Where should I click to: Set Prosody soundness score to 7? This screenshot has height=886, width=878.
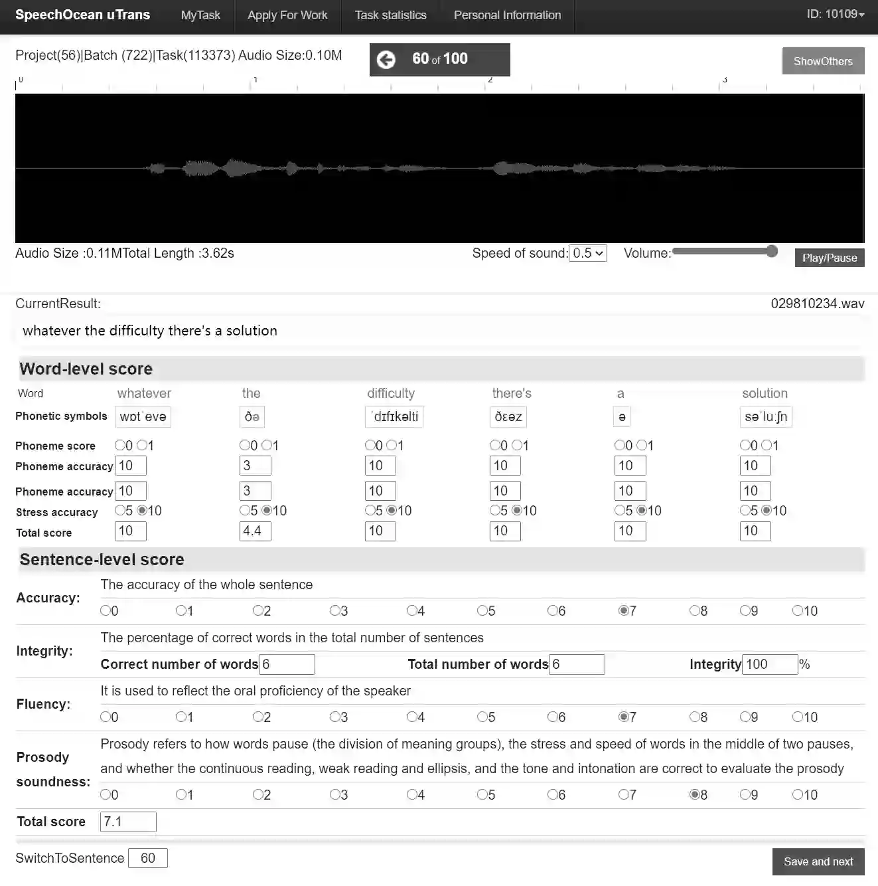tap(623, 794)
